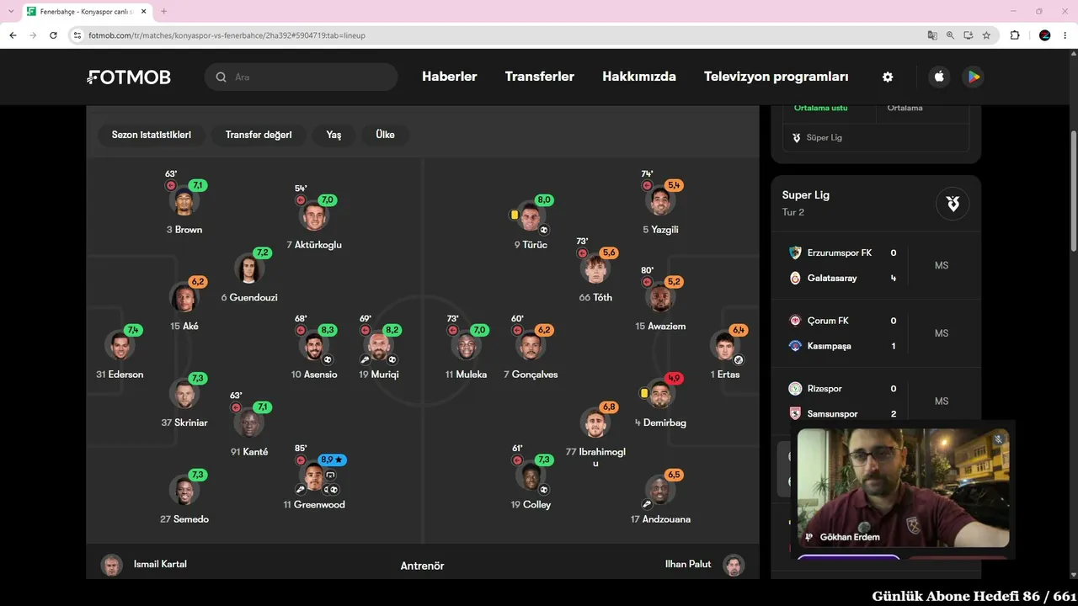Bookmark this page with star icon
Image resolution: width=1078 pixels, height=606 pixels.
point(986,35)
